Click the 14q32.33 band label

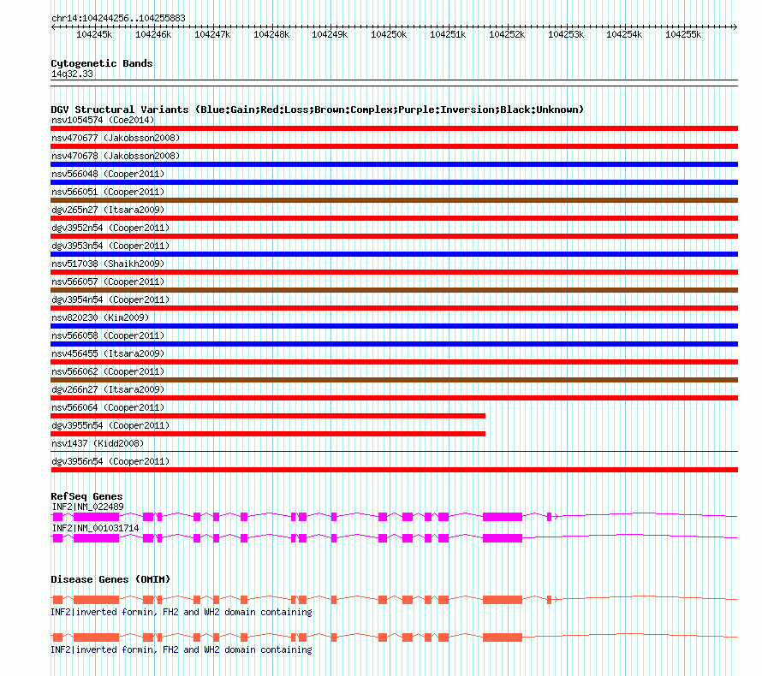coord(72,74)
